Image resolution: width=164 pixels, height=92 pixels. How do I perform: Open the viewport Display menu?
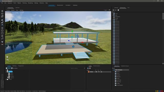[13, 10]
